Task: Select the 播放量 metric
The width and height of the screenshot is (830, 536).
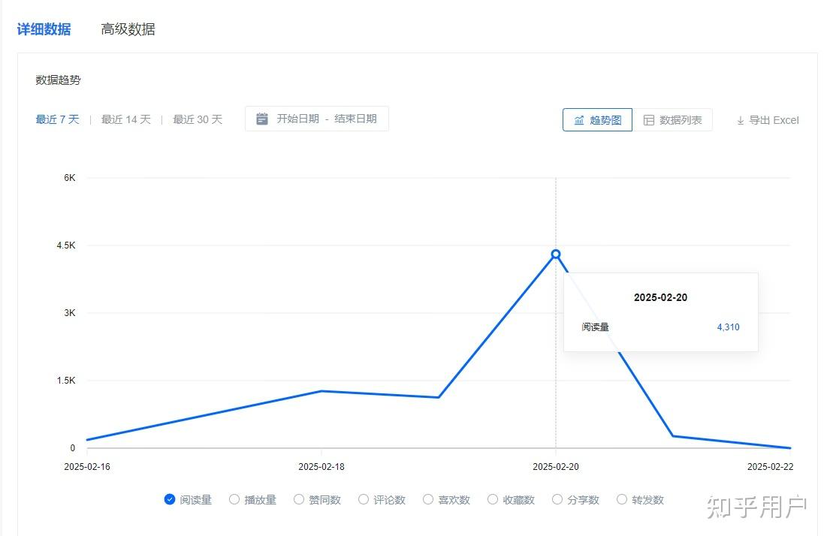Action: (x=234, y=499)
